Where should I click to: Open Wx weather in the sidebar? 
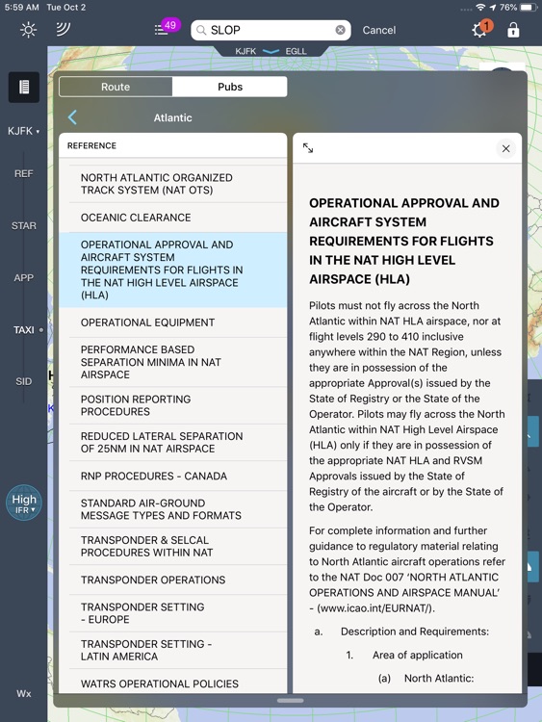click(23, 693)
